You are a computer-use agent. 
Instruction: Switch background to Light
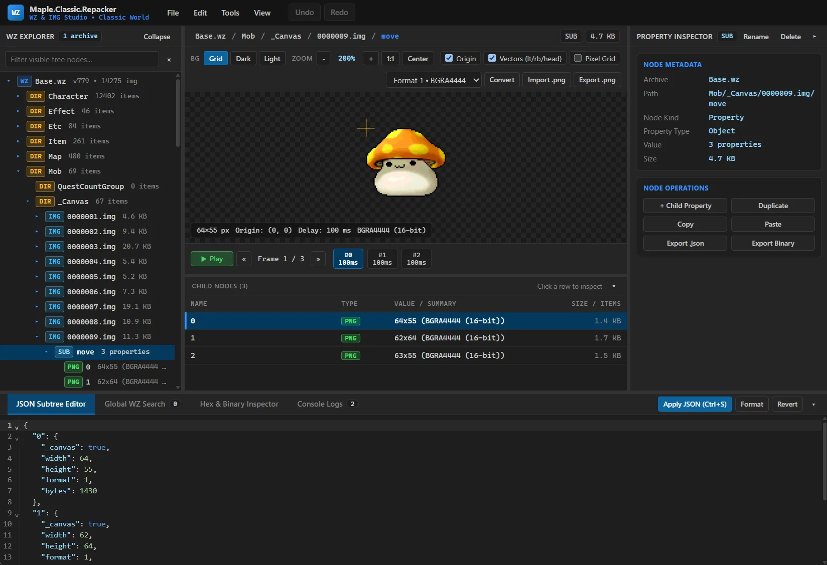click(272, 59)
